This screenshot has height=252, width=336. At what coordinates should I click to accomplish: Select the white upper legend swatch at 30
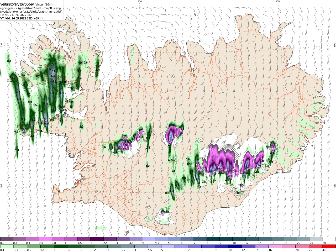point(329,239)
